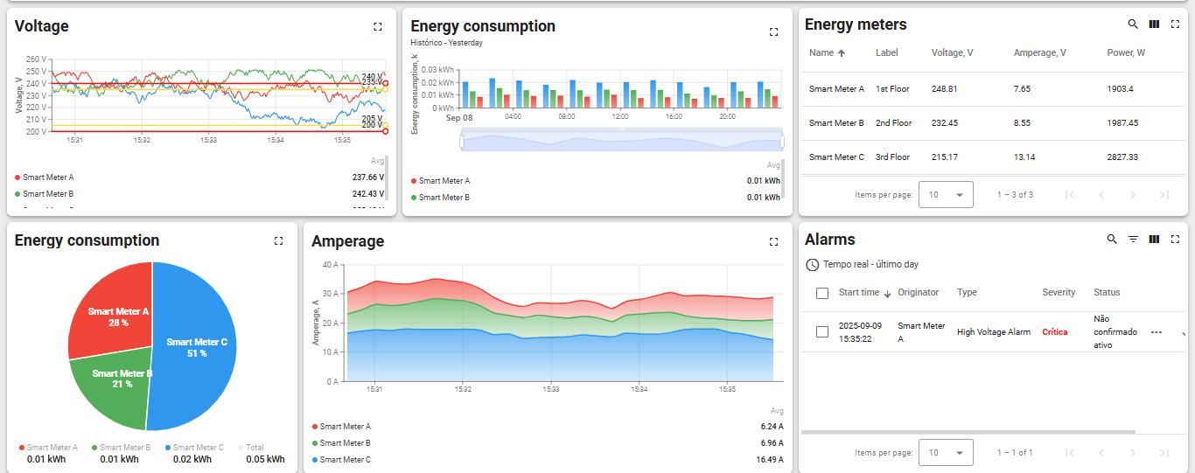This screenshot has width=1195, height=473.
Task: Expand the pie chart Energy consumption widget to fullscreen
Action: coord(278,241)
